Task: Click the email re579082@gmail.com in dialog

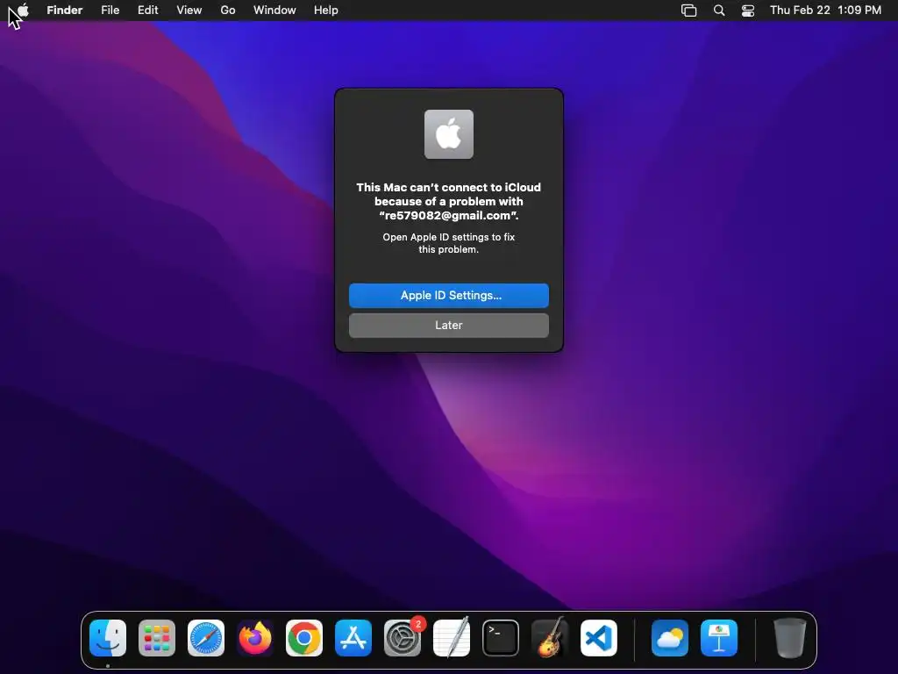Action: pos(447,216)
